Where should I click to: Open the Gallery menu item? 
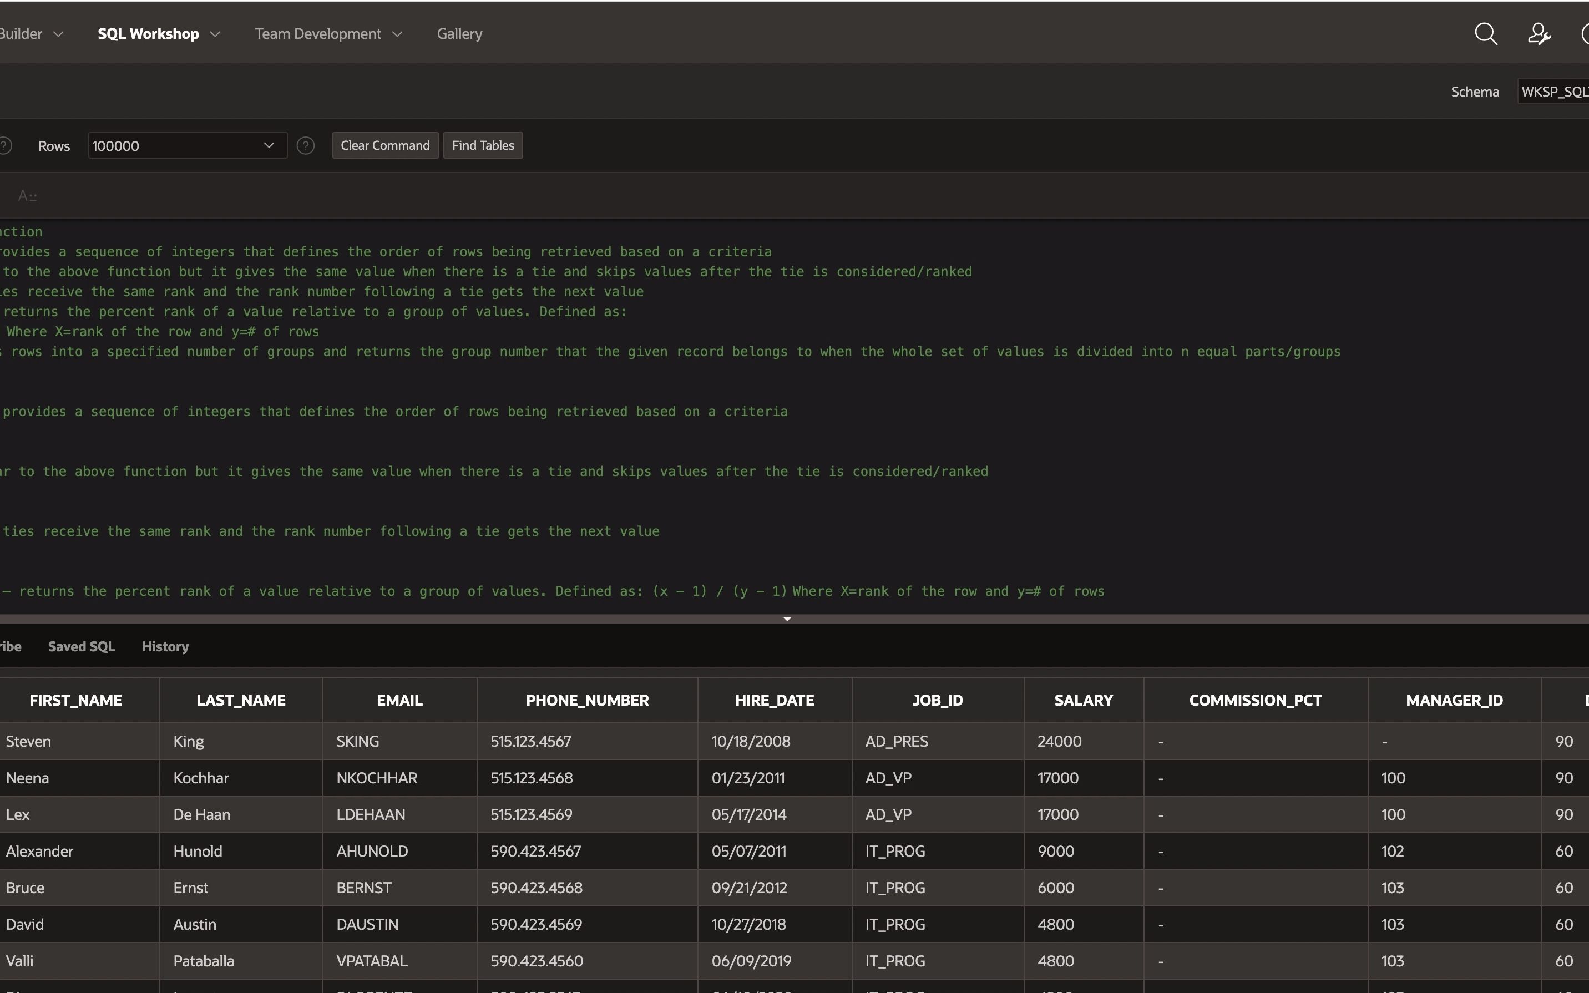pos(459,33)
